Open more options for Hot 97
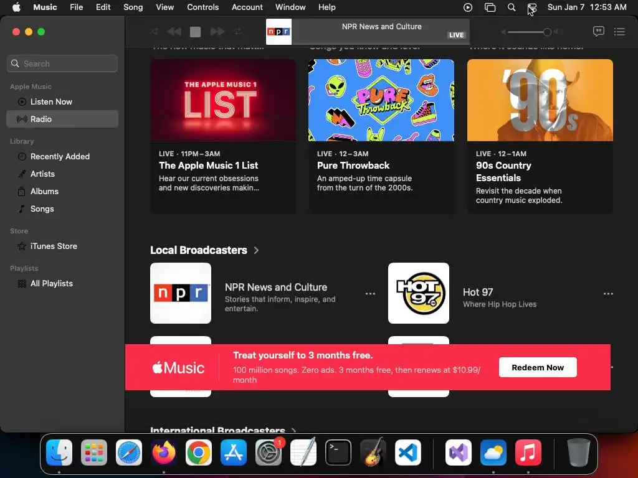638x478 pixels. [x=608, y=294]
